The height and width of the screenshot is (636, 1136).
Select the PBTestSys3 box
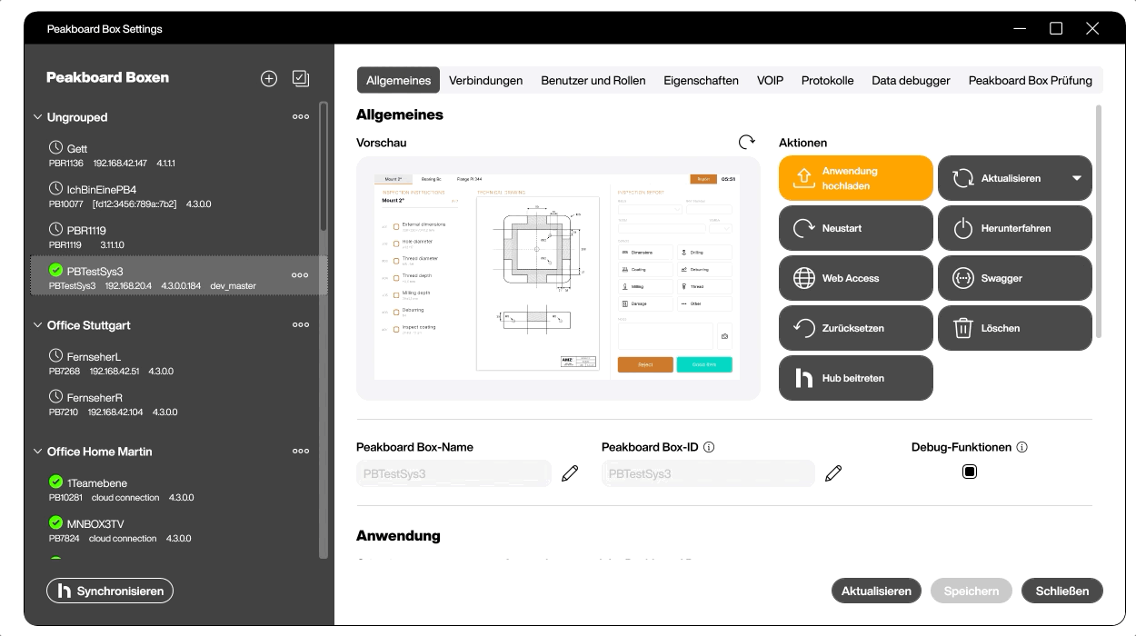[x=177, y=275]
